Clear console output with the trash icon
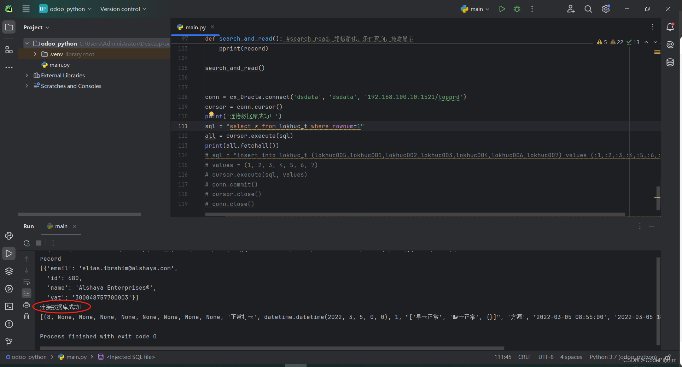682x367 pixels. click(x=27, y=316)
